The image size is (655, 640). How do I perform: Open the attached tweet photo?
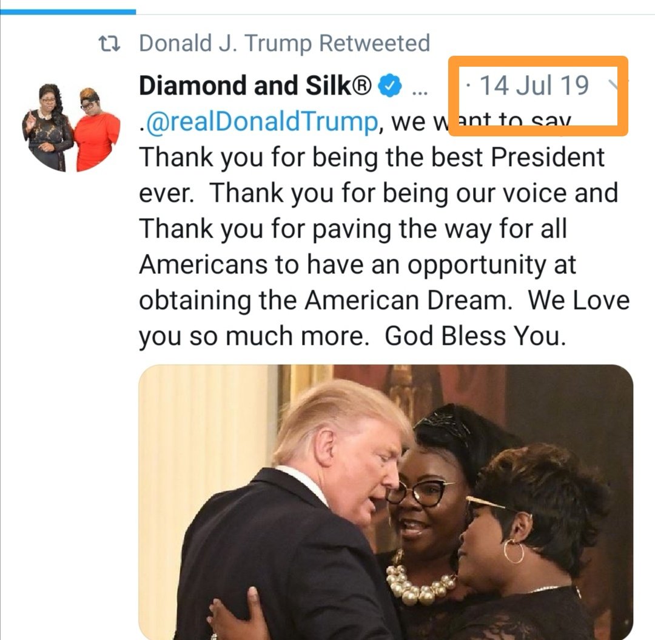[386, 502]
